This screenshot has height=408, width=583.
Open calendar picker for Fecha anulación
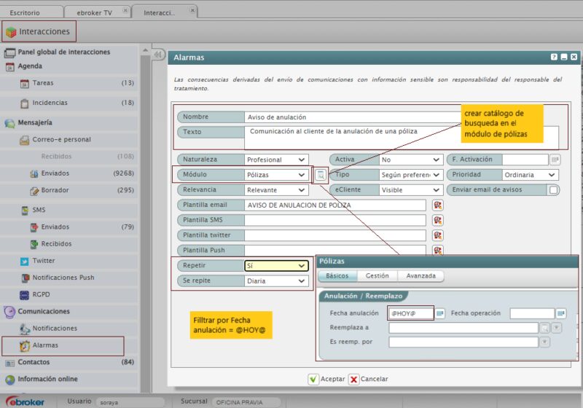(x=440, y=313)
